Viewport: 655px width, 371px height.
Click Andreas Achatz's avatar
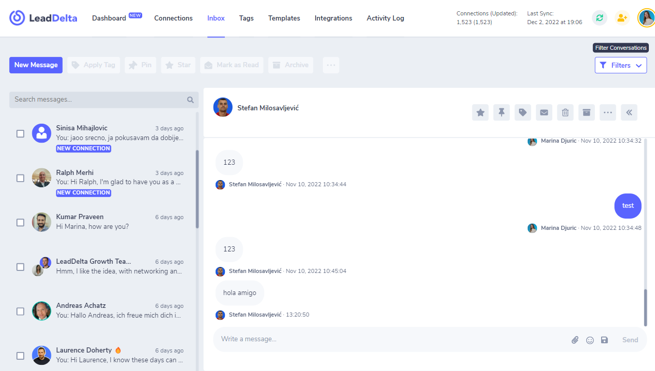click(x=42, y=311)
